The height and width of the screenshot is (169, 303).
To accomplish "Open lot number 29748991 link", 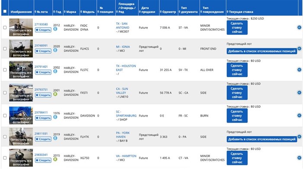I will point(41,45).
